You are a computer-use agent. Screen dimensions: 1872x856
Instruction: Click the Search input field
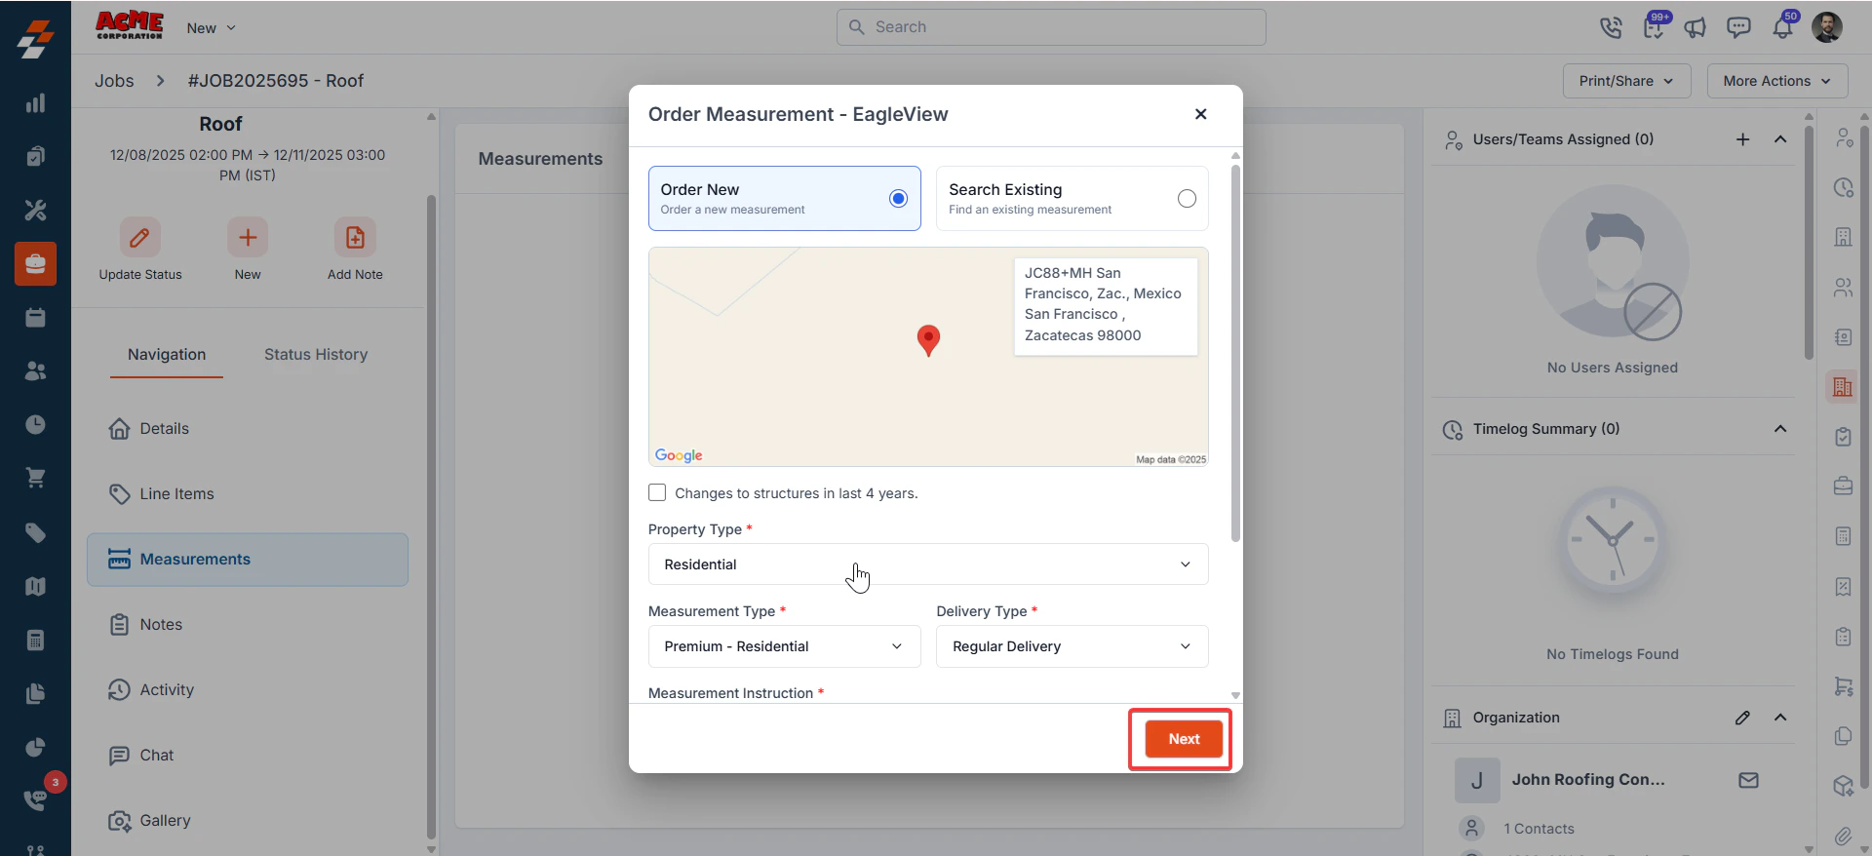click(x=1051, y=27)
